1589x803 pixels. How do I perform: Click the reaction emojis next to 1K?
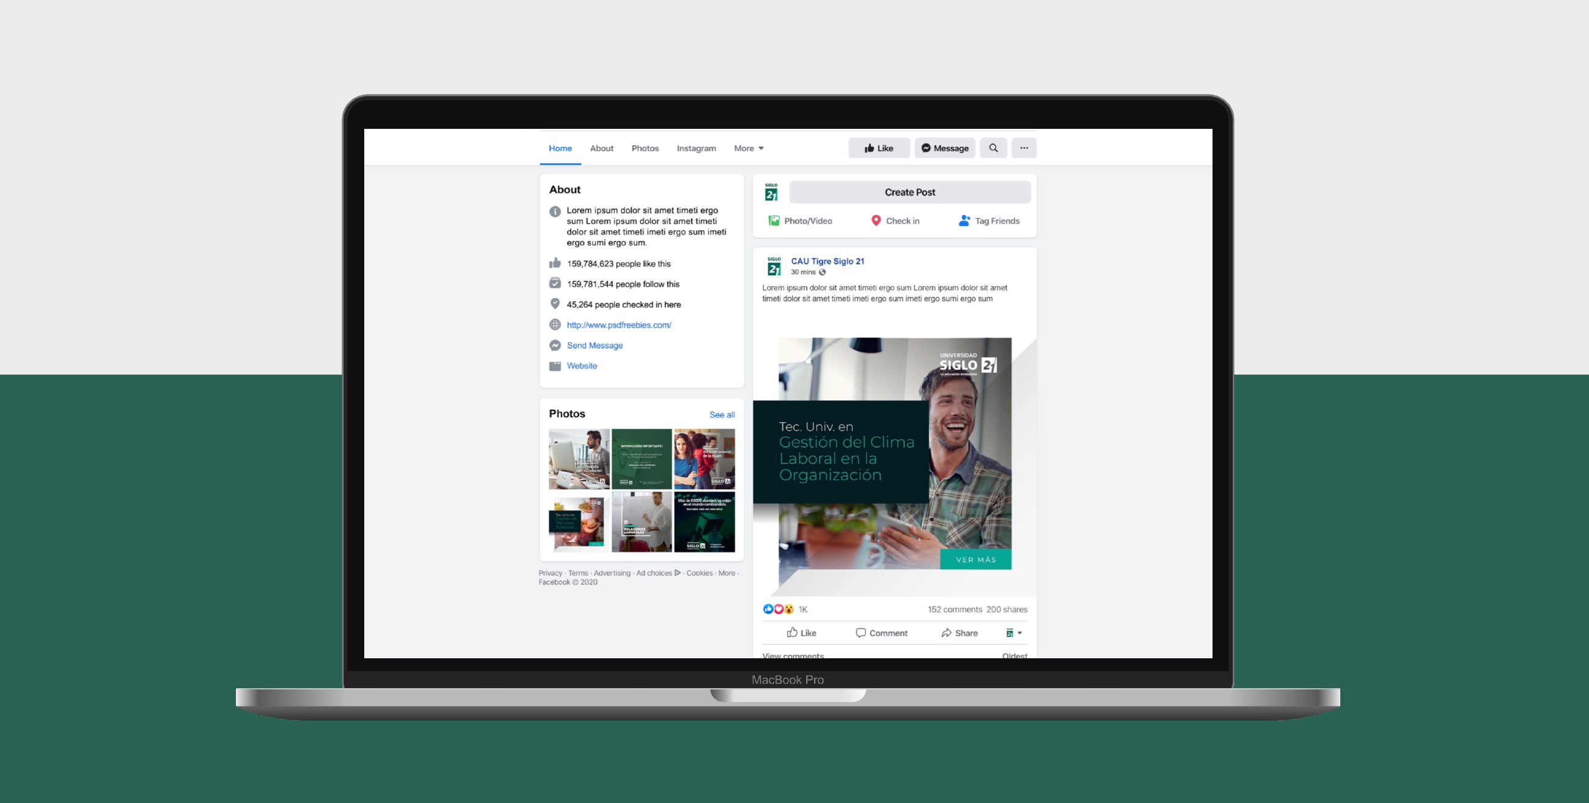[x=778, y=609]
